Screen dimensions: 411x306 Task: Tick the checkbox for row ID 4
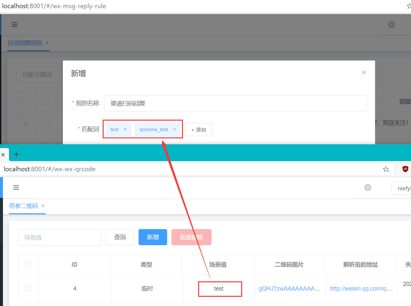pyautogui.click(x=27, y=289)
